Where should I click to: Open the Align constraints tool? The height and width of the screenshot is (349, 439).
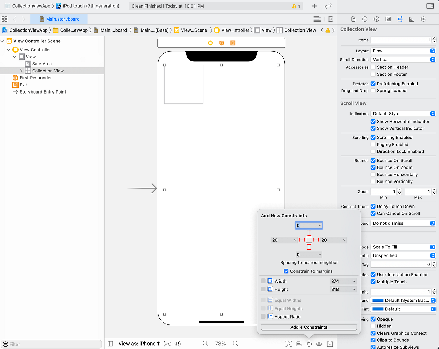(x=298, y=344)
